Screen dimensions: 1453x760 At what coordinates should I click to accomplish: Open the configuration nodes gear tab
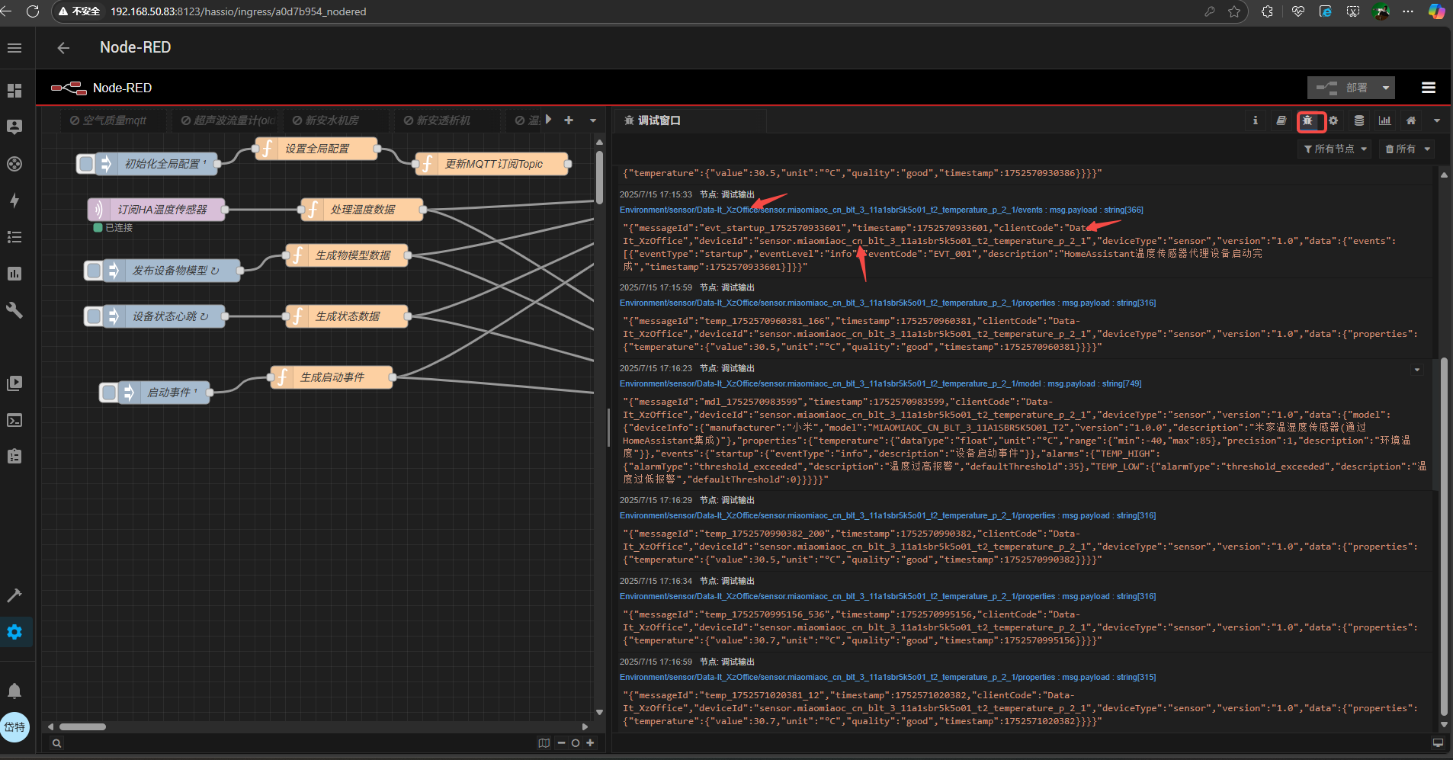1333,120
